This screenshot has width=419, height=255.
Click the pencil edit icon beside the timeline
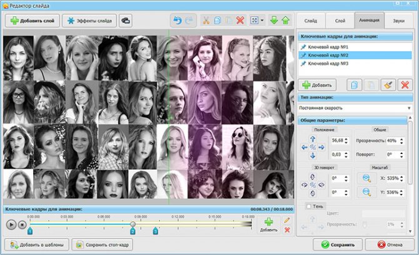[287, 220]
